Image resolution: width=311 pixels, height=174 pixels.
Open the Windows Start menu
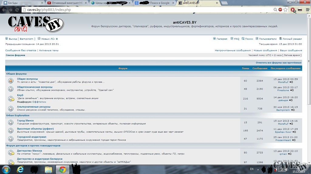point(6,169)
